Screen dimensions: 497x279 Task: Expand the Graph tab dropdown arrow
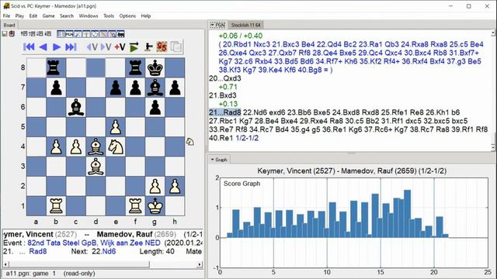pos(212,160)
